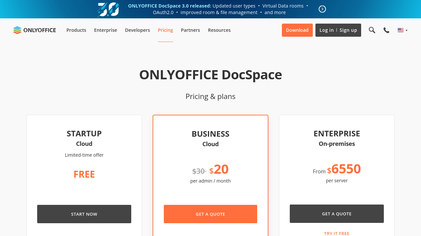The width and height of the screenshot is (421, 236).
Task: Open the Developers menu
Action: 137,30
